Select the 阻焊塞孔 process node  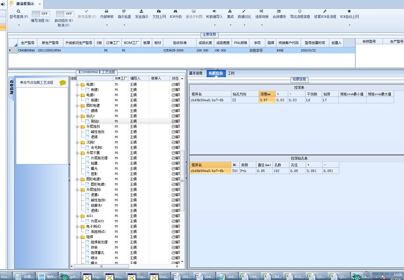point(97,253)
